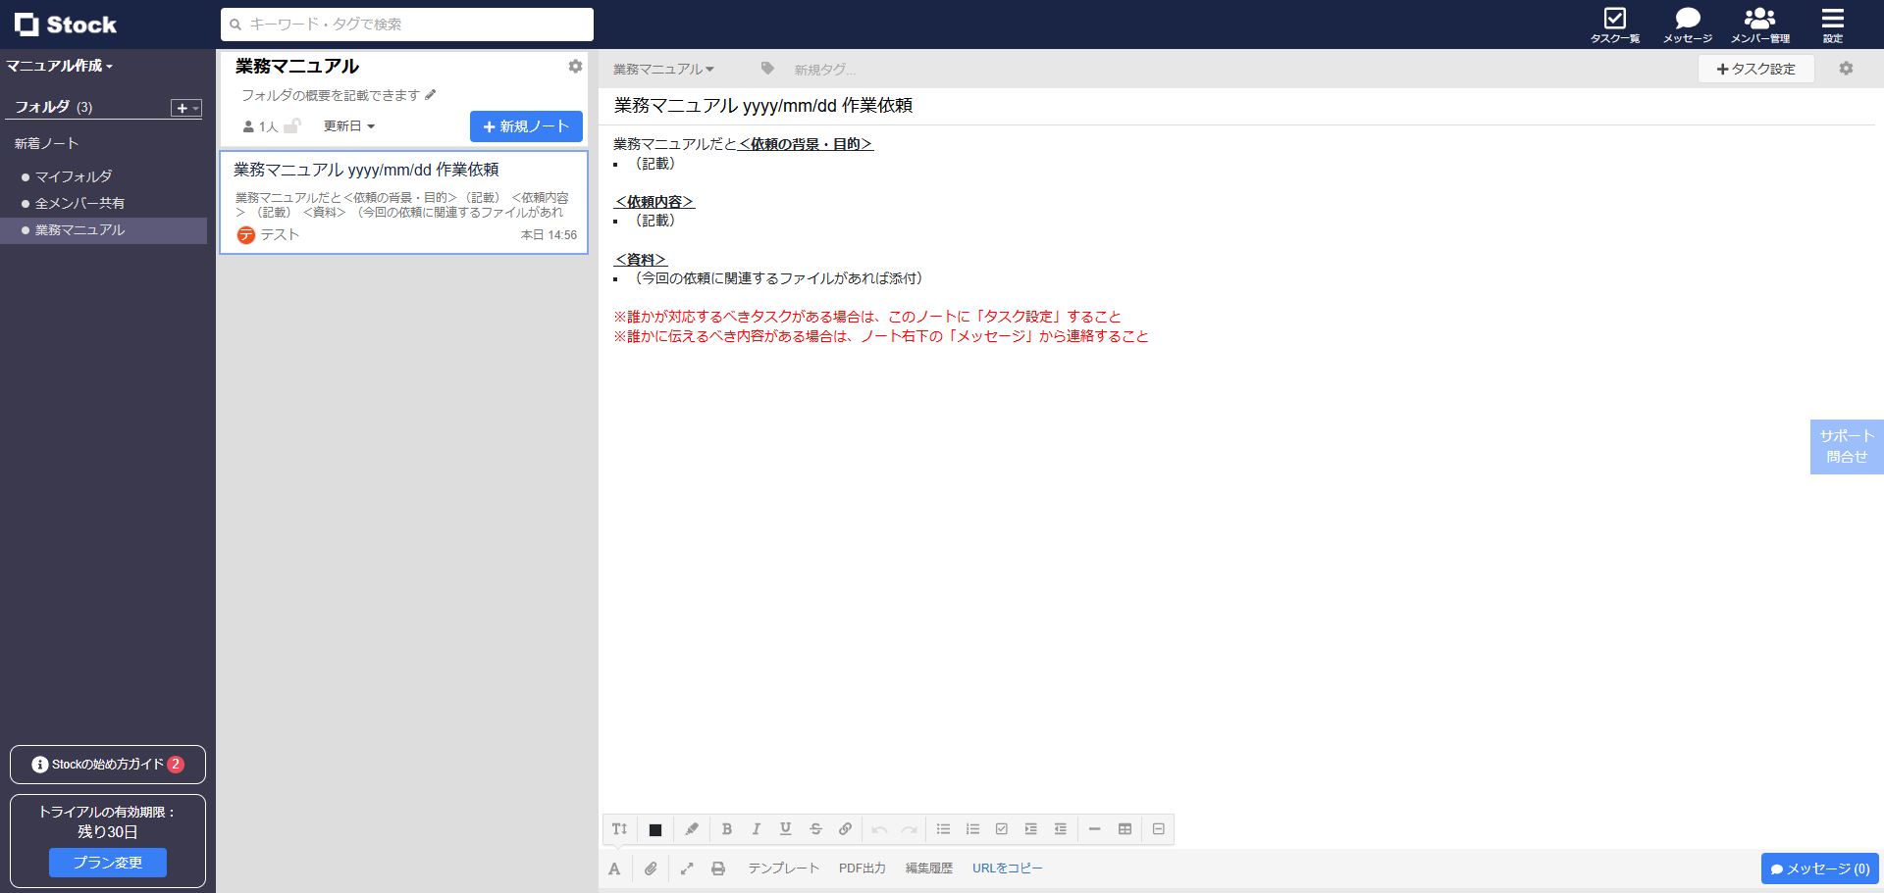Click the highlighter marker icon
Screen dimensions: 1884x893
692,829
